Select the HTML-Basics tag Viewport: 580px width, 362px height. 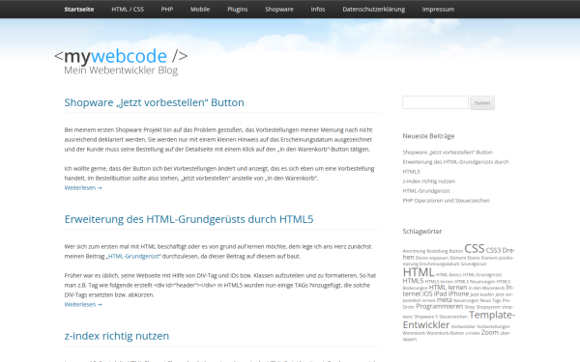coord(449,275)
